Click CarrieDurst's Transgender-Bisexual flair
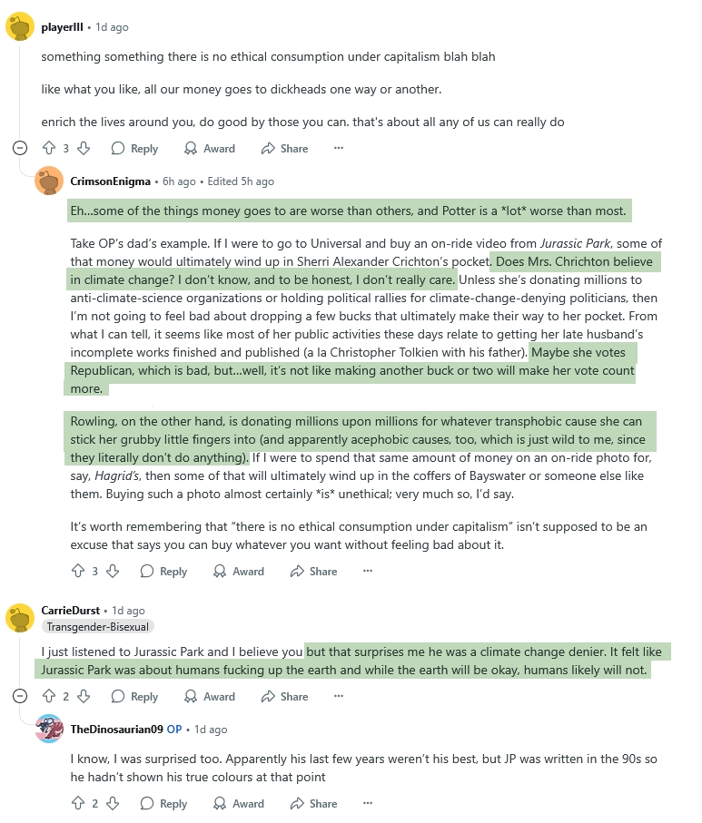The height and width of the screenshot is (823, 702). point(98,626)
